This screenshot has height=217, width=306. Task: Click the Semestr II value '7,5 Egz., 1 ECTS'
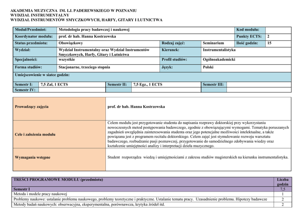pos(148,84)
